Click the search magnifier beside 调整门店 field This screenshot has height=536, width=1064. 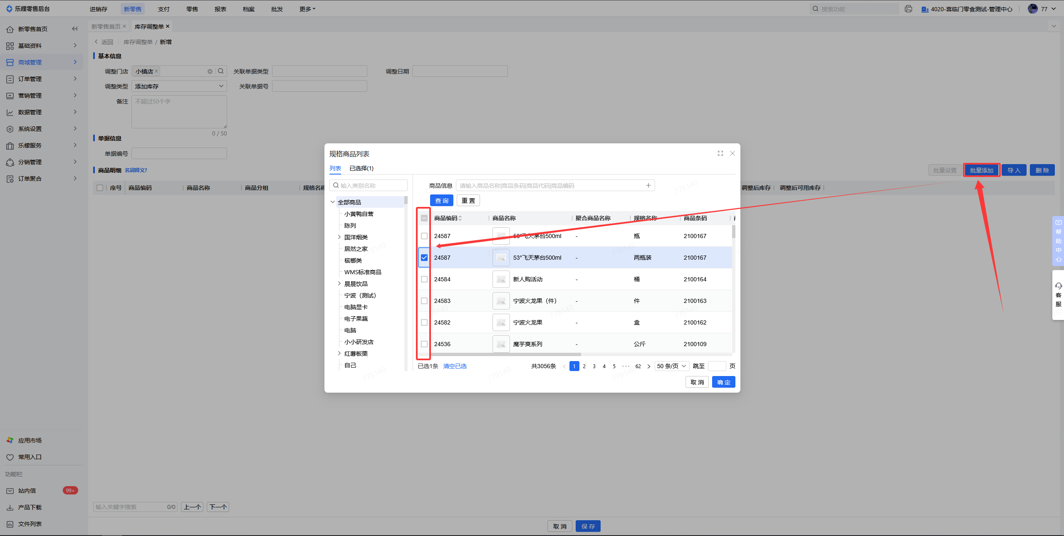tap(221, 71)
